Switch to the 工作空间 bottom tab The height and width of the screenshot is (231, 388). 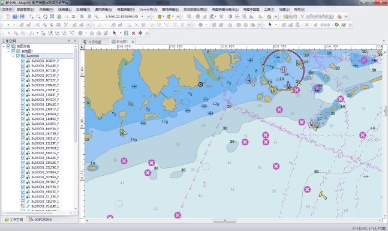click(x=14, y=220)
